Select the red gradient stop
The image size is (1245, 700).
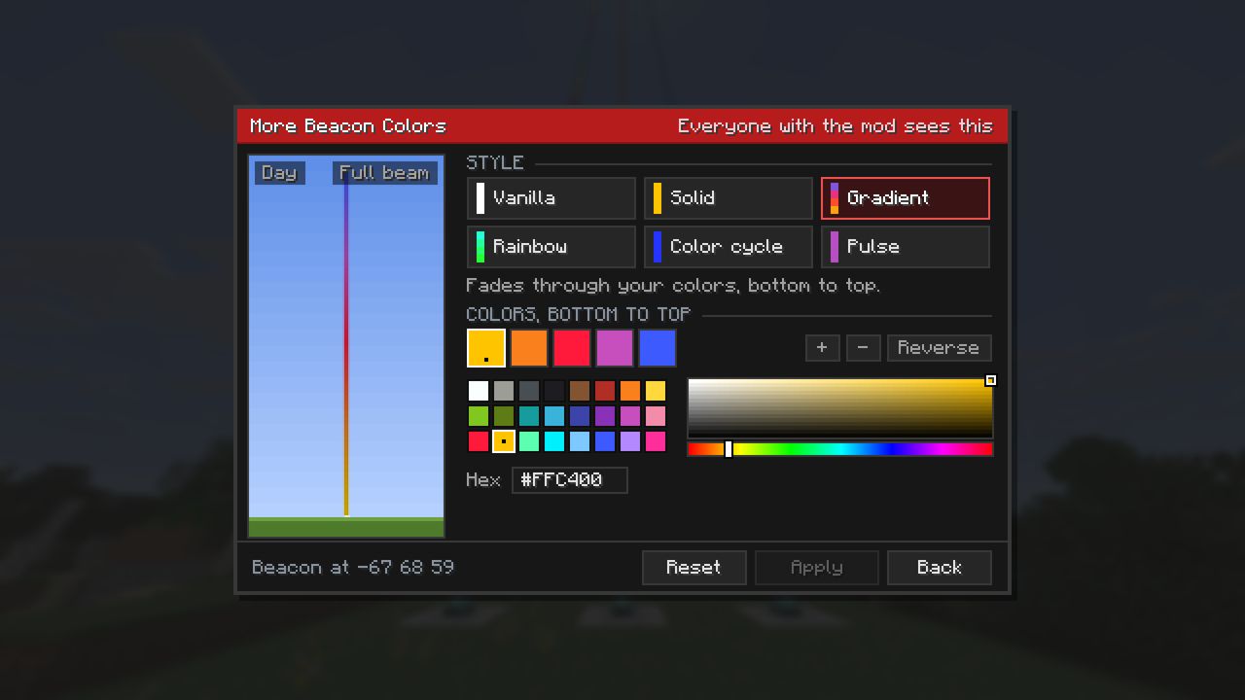click(x=572, y=348)
